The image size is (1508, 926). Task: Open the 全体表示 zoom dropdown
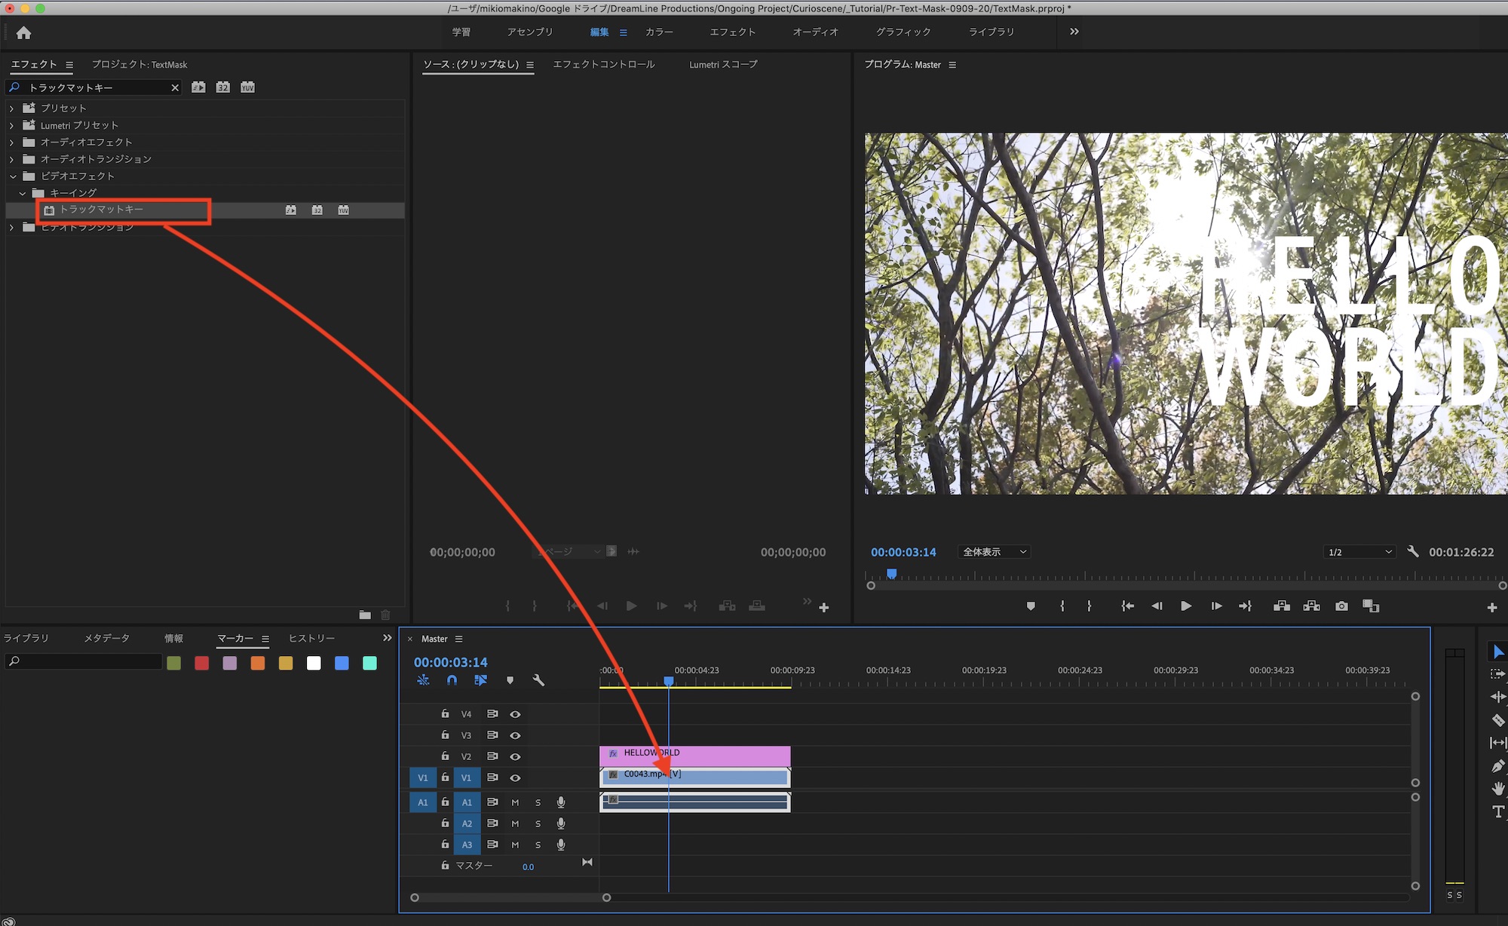[994, 552]
